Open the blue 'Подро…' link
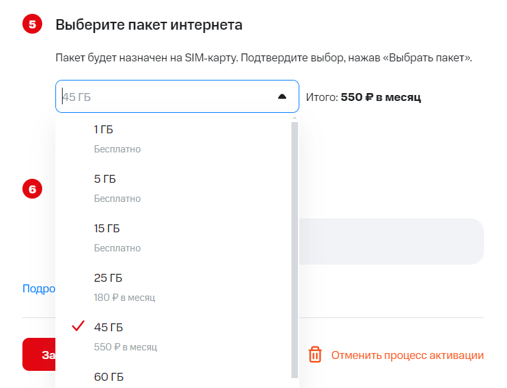Screen dimensions: 507x388 point(38,288)
